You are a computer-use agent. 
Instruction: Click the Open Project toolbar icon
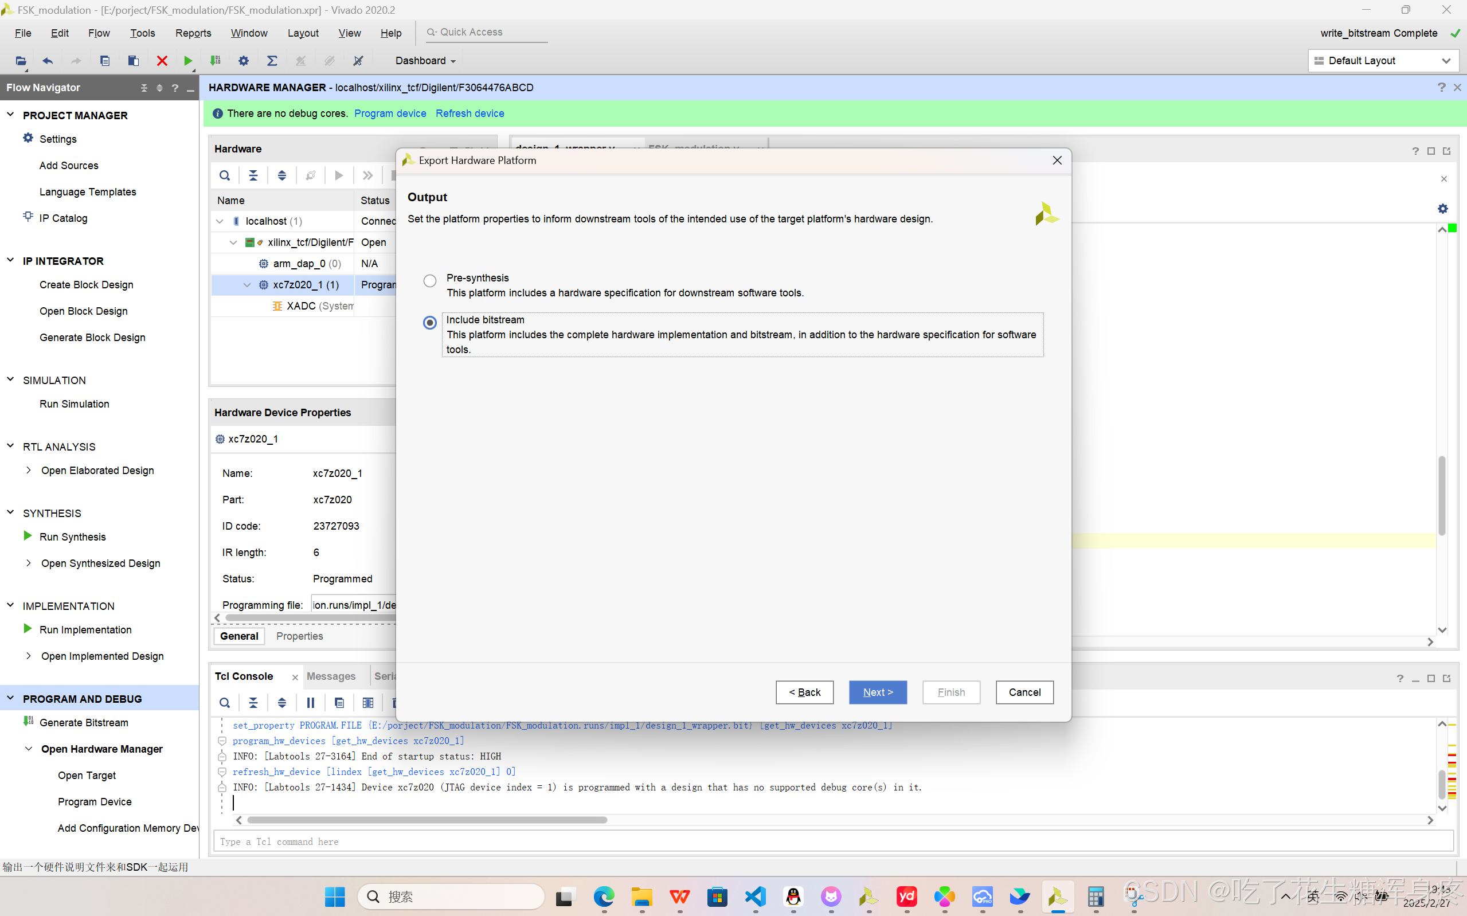[21, 61]
